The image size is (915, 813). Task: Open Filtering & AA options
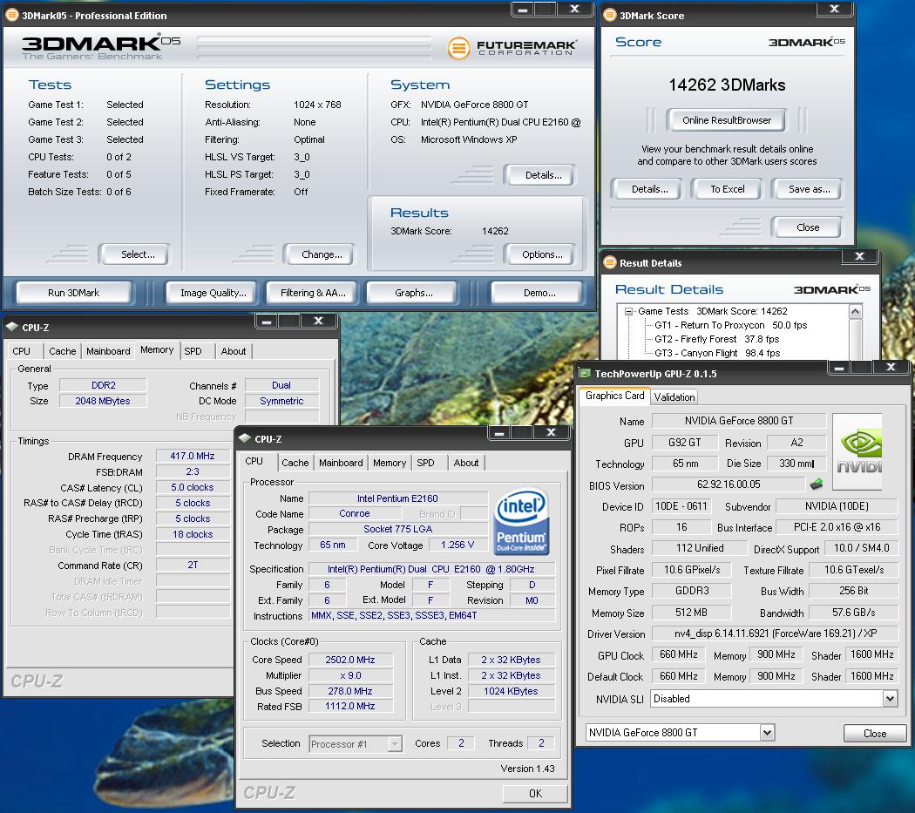pyautogui.click(x=313, y=293)
